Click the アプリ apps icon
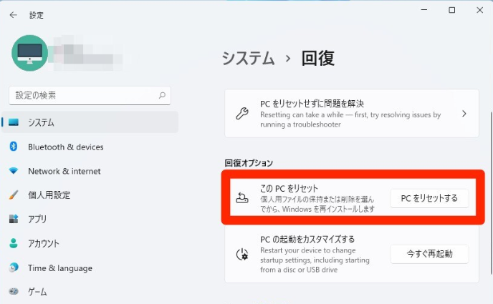Screen dimensions: 493x304 tap(14, 219)
